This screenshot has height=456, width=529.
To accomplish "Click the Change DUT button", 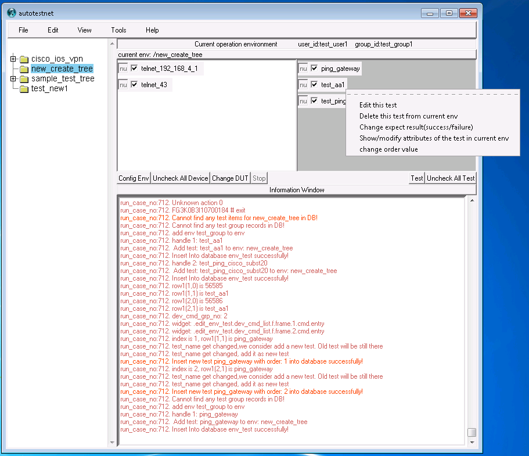I will (x=230, y=178).
